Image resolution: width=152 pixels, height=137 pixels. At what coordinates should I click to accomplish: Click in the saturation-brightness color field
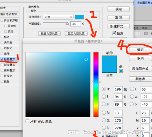(58, 85)
